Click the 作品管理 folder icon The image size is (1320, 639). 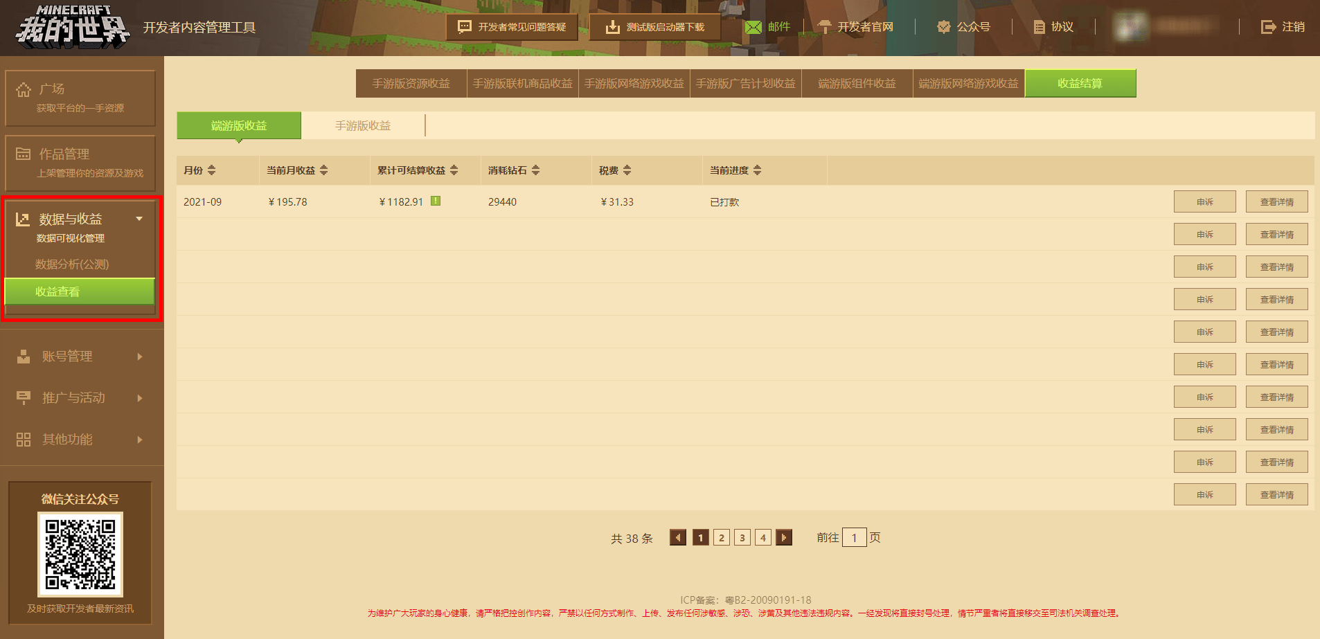coord(24,154)
